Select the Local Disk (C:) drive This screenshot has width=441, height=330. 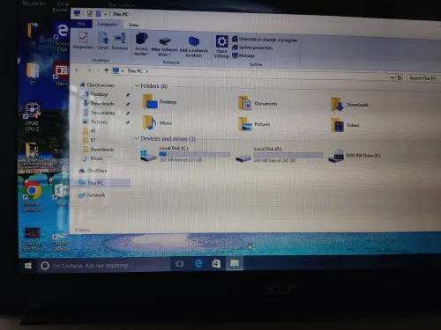pos(185,154)
